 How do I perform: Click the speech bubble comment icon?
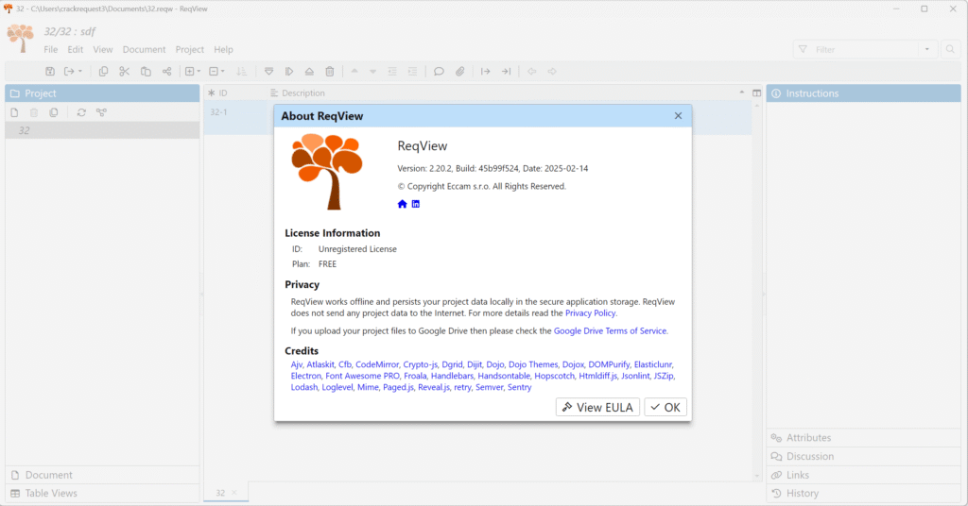[x=439, y=72]
